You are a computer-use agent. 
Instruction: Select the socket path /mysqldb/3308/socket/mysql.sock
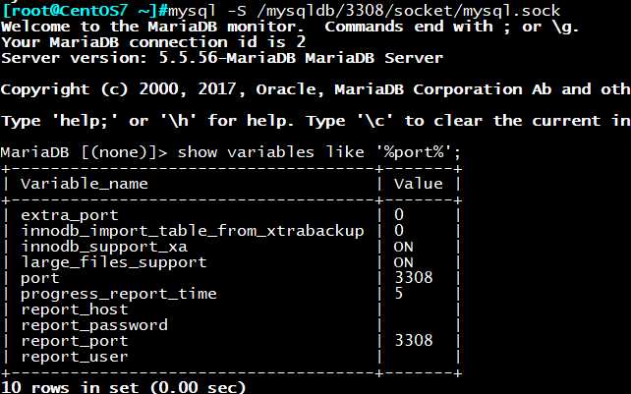[408, 11]
